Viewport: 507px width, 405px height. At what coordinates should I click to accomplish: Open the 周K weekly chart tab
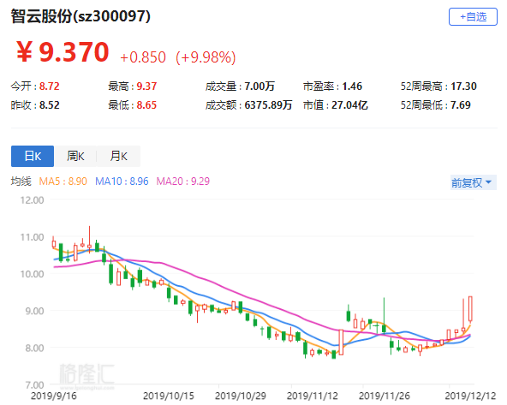pyautogui.click(x=75, y=156)
